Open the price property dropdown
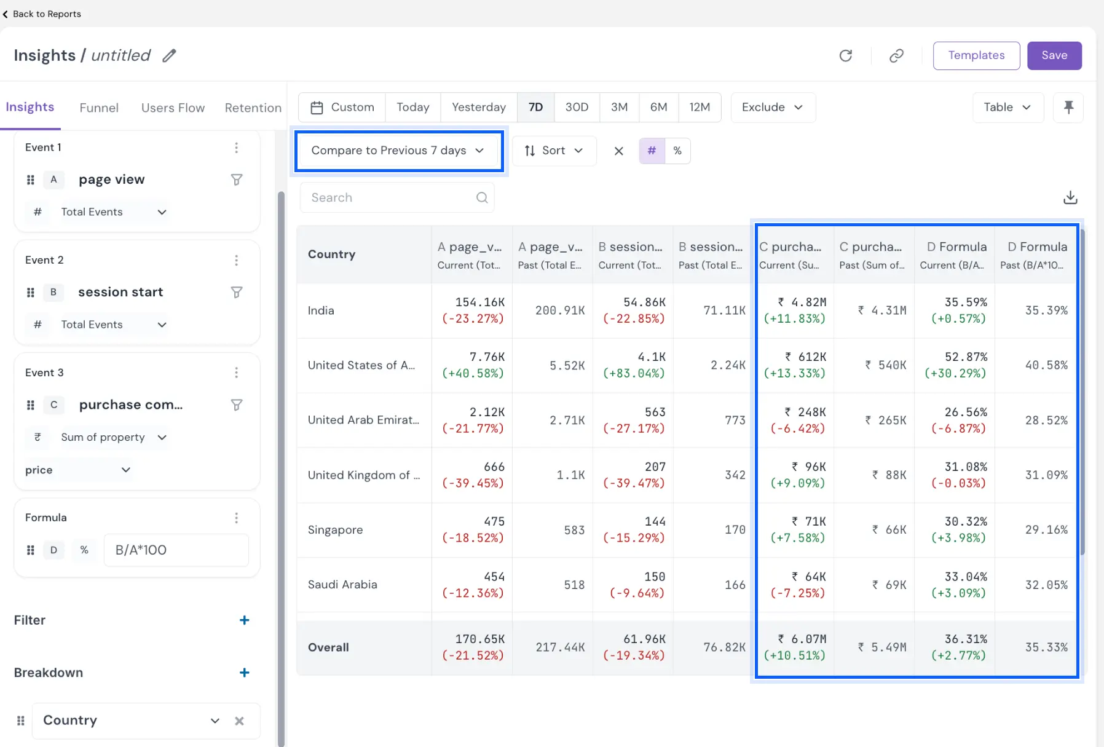Viewport: 1104px width, 747px height. click(x=78, y=470)
